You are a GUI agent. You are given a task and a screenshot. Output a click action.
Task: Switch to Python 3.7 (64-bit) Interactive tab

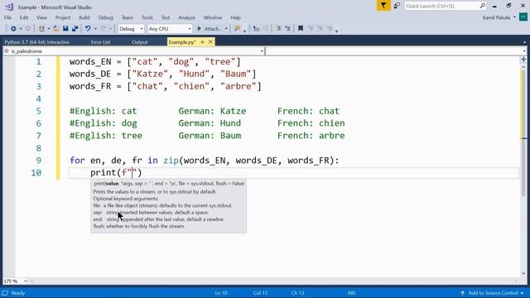pos(36,42)
